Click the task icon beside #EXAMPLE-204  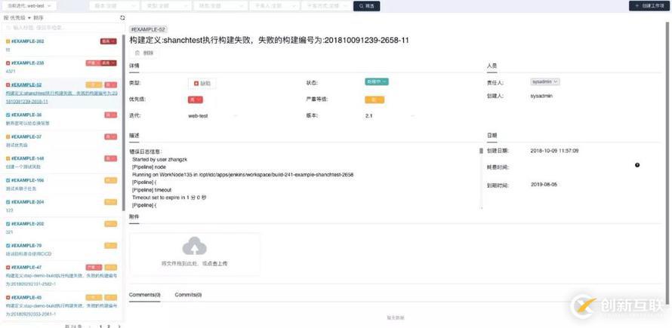pos(8,201)
